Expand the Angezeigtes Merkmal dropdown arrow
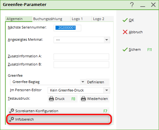The height and width of the screenshot is (130, 159). tap(107, 40)
